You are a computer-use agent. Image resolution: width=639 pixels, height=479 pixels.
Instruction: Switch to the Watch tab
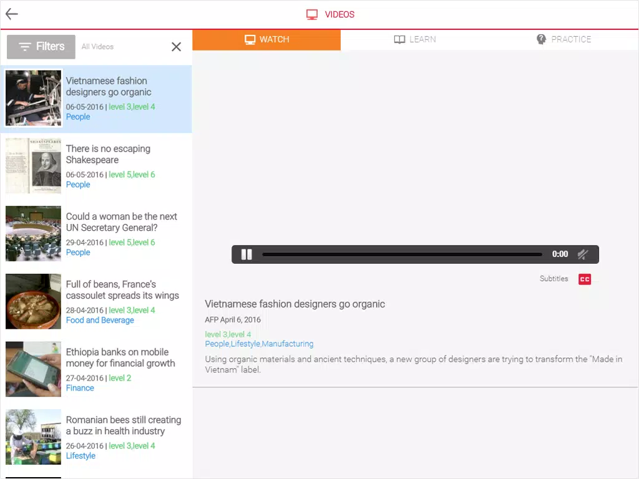(266, 39)
